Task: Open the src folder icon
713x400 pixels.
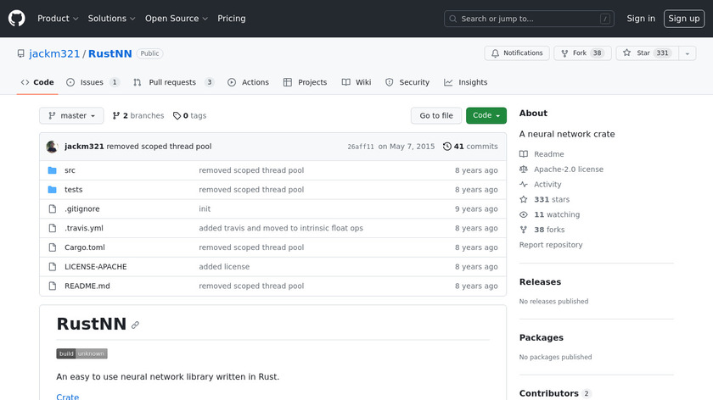Action: pyautogui.click(x=53, y=170)
